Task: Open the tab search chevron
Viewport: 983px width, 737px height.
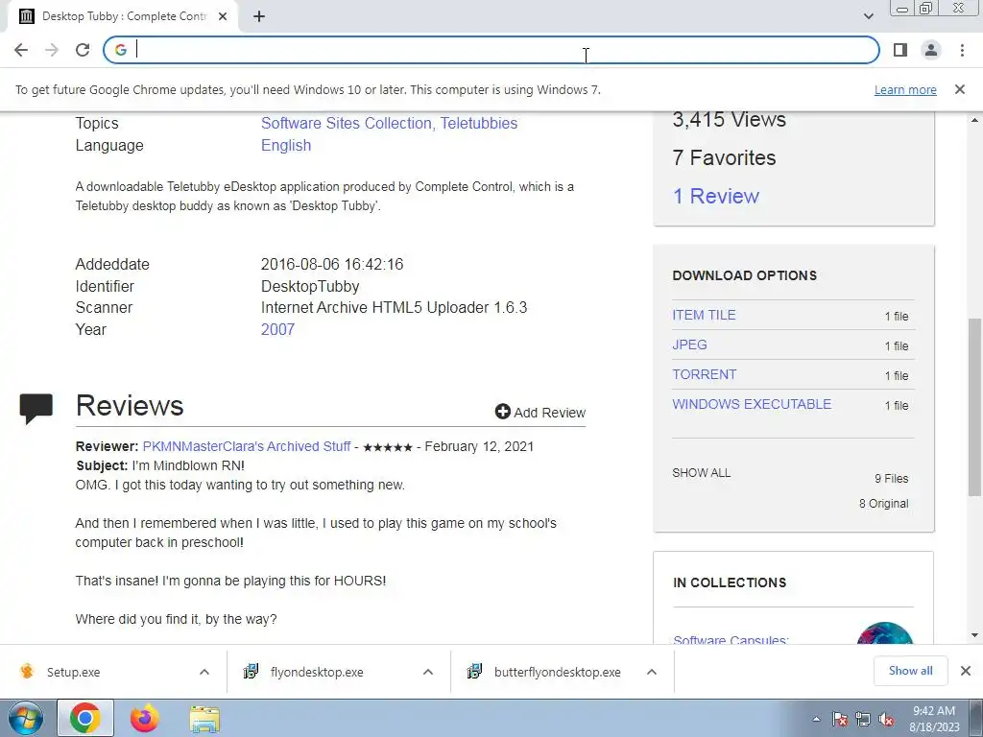Action: [x=868, y=16]
